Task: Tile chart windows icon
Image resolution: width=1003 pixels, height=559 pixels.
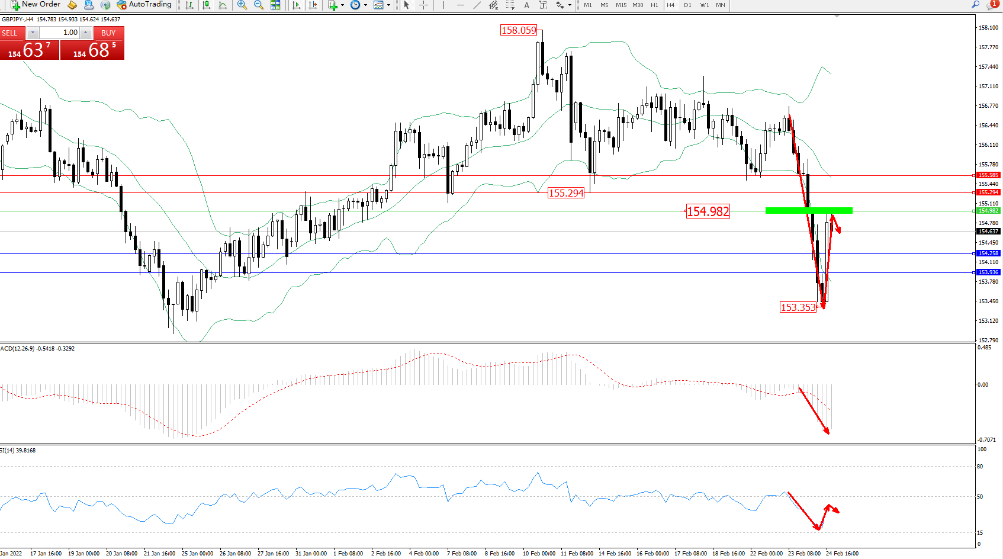Action: [x=275, y=5]
